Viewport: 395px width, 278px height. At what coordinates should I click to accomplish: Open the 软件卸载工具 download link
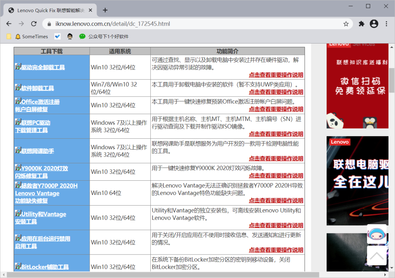[37, 88]
